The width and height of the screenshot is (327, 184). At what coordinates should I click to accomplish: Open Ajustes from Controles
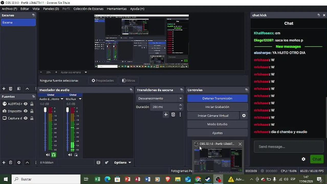(x=217, y=133)
